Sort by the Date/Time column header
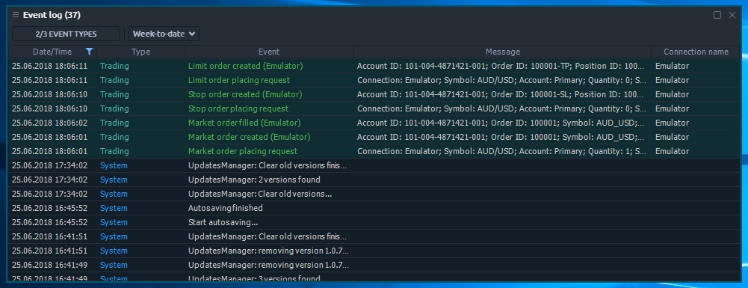The height and width of the screenshot is (288, 748). click(52, 52)
